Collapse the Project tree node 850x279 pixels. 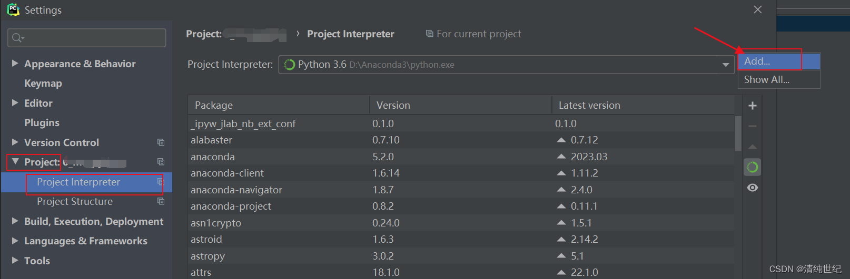[x=15, y=162]
